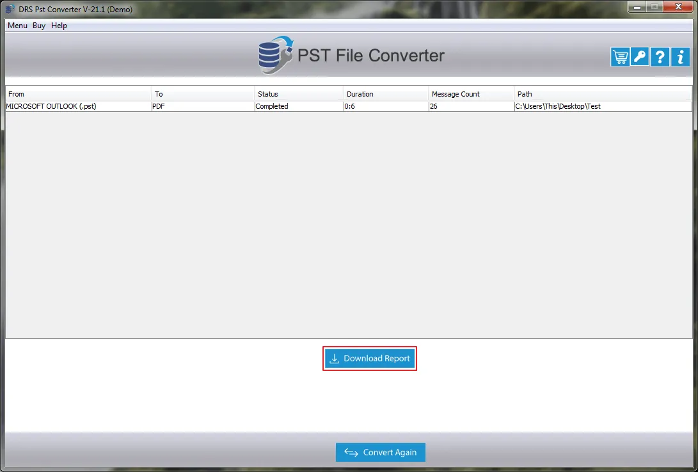698x472 pixels.
Task: Click the Duration column header
Action: coord(386,94)
